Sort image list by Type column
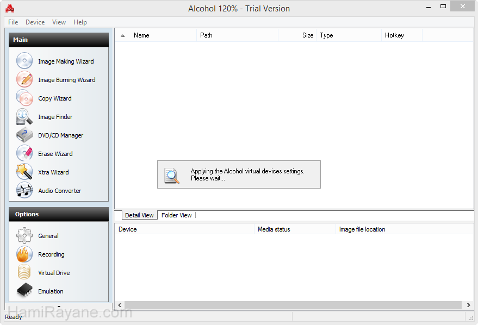The width and height of the screenshot is (478, 325). click(349, 35)
